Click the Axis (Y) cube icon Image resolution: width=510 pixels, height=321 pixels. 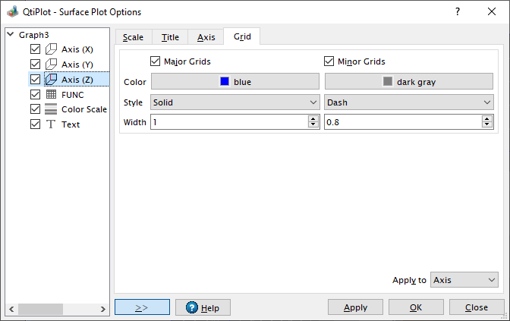pos(51,65)
